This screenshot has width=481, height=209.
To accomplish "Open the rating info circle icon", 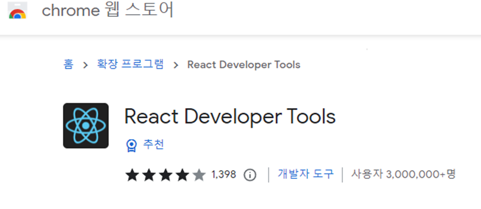I will (x=250, y=175).
